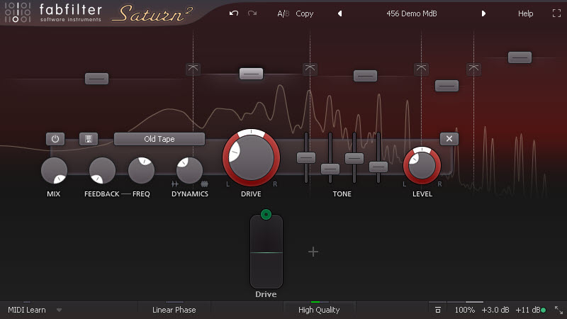This screenshot has width=567, height=319.
Task: Click the +11 dB output level
Action: (x=528, y=310)
